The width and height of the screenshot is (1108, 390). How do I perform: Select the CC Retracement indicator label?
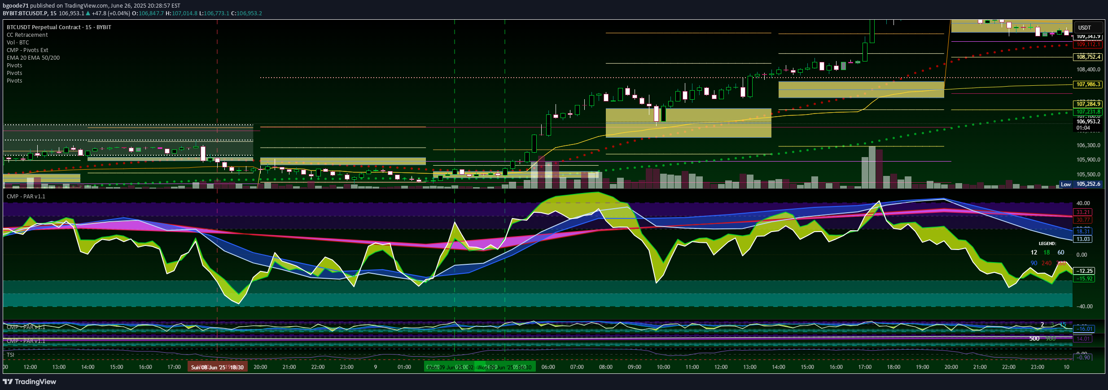coord(27,35)
